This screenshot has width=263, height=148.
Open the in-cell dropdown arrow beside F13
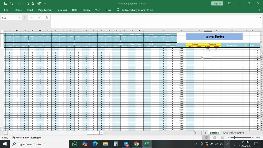pyautogui.click(x=203, y=57)
